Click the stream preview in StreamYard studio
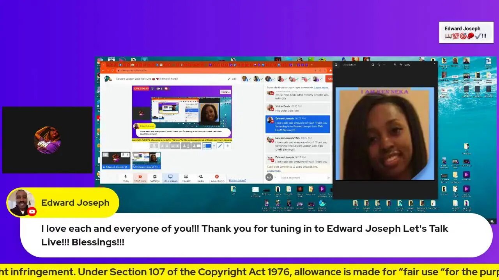The height and width of the screenshot is (280, 499). [182, 113]
